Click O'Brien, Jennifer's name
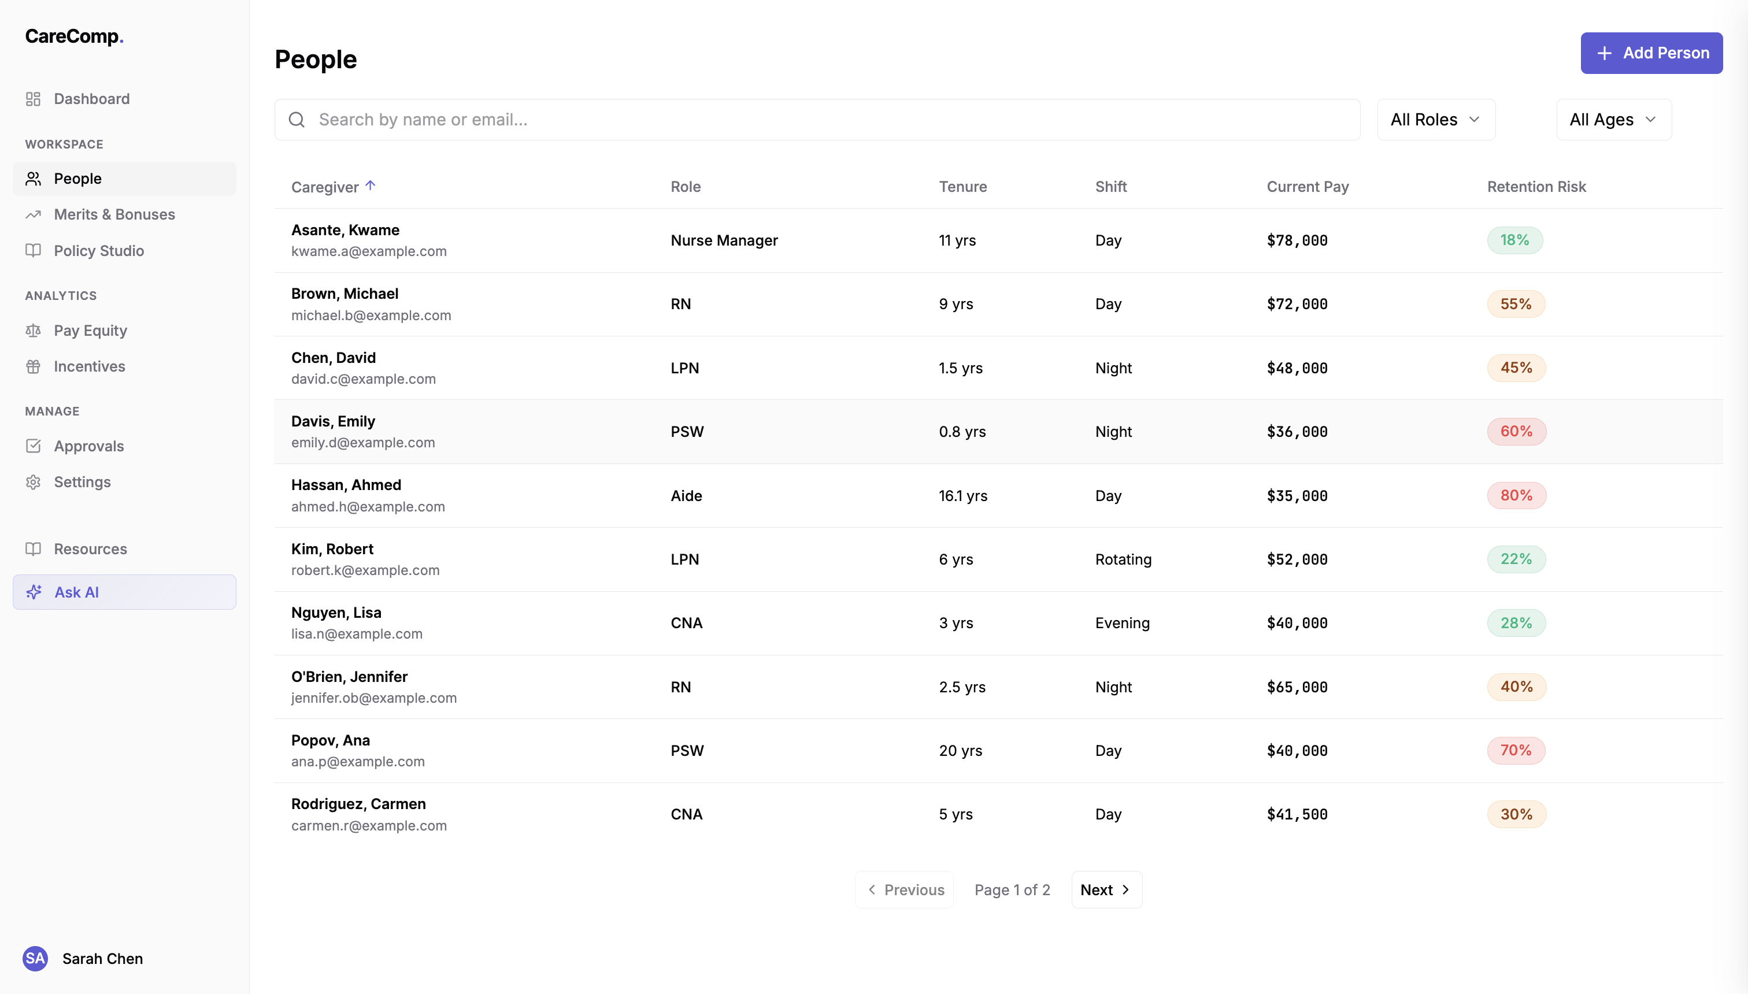Image resolution: width=1748 pixels, height=994 pixels. [350, 677]
